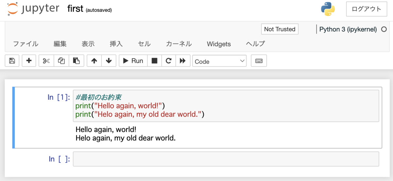Image resolution: width=393 pixels, height=181 pixels.
Task: Click the save and checkpoint icon
Action: point(12,61)
